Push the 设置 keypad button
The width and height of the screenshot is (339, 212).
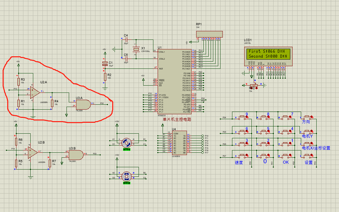tap(308, 155)
